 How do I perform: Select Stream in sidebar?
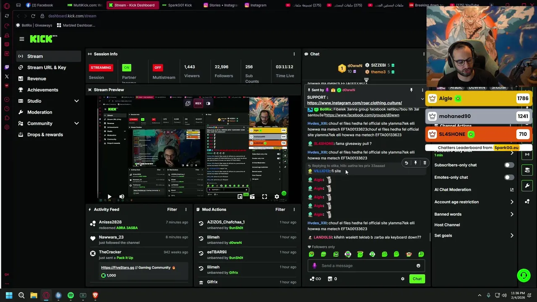pos(49,56)
